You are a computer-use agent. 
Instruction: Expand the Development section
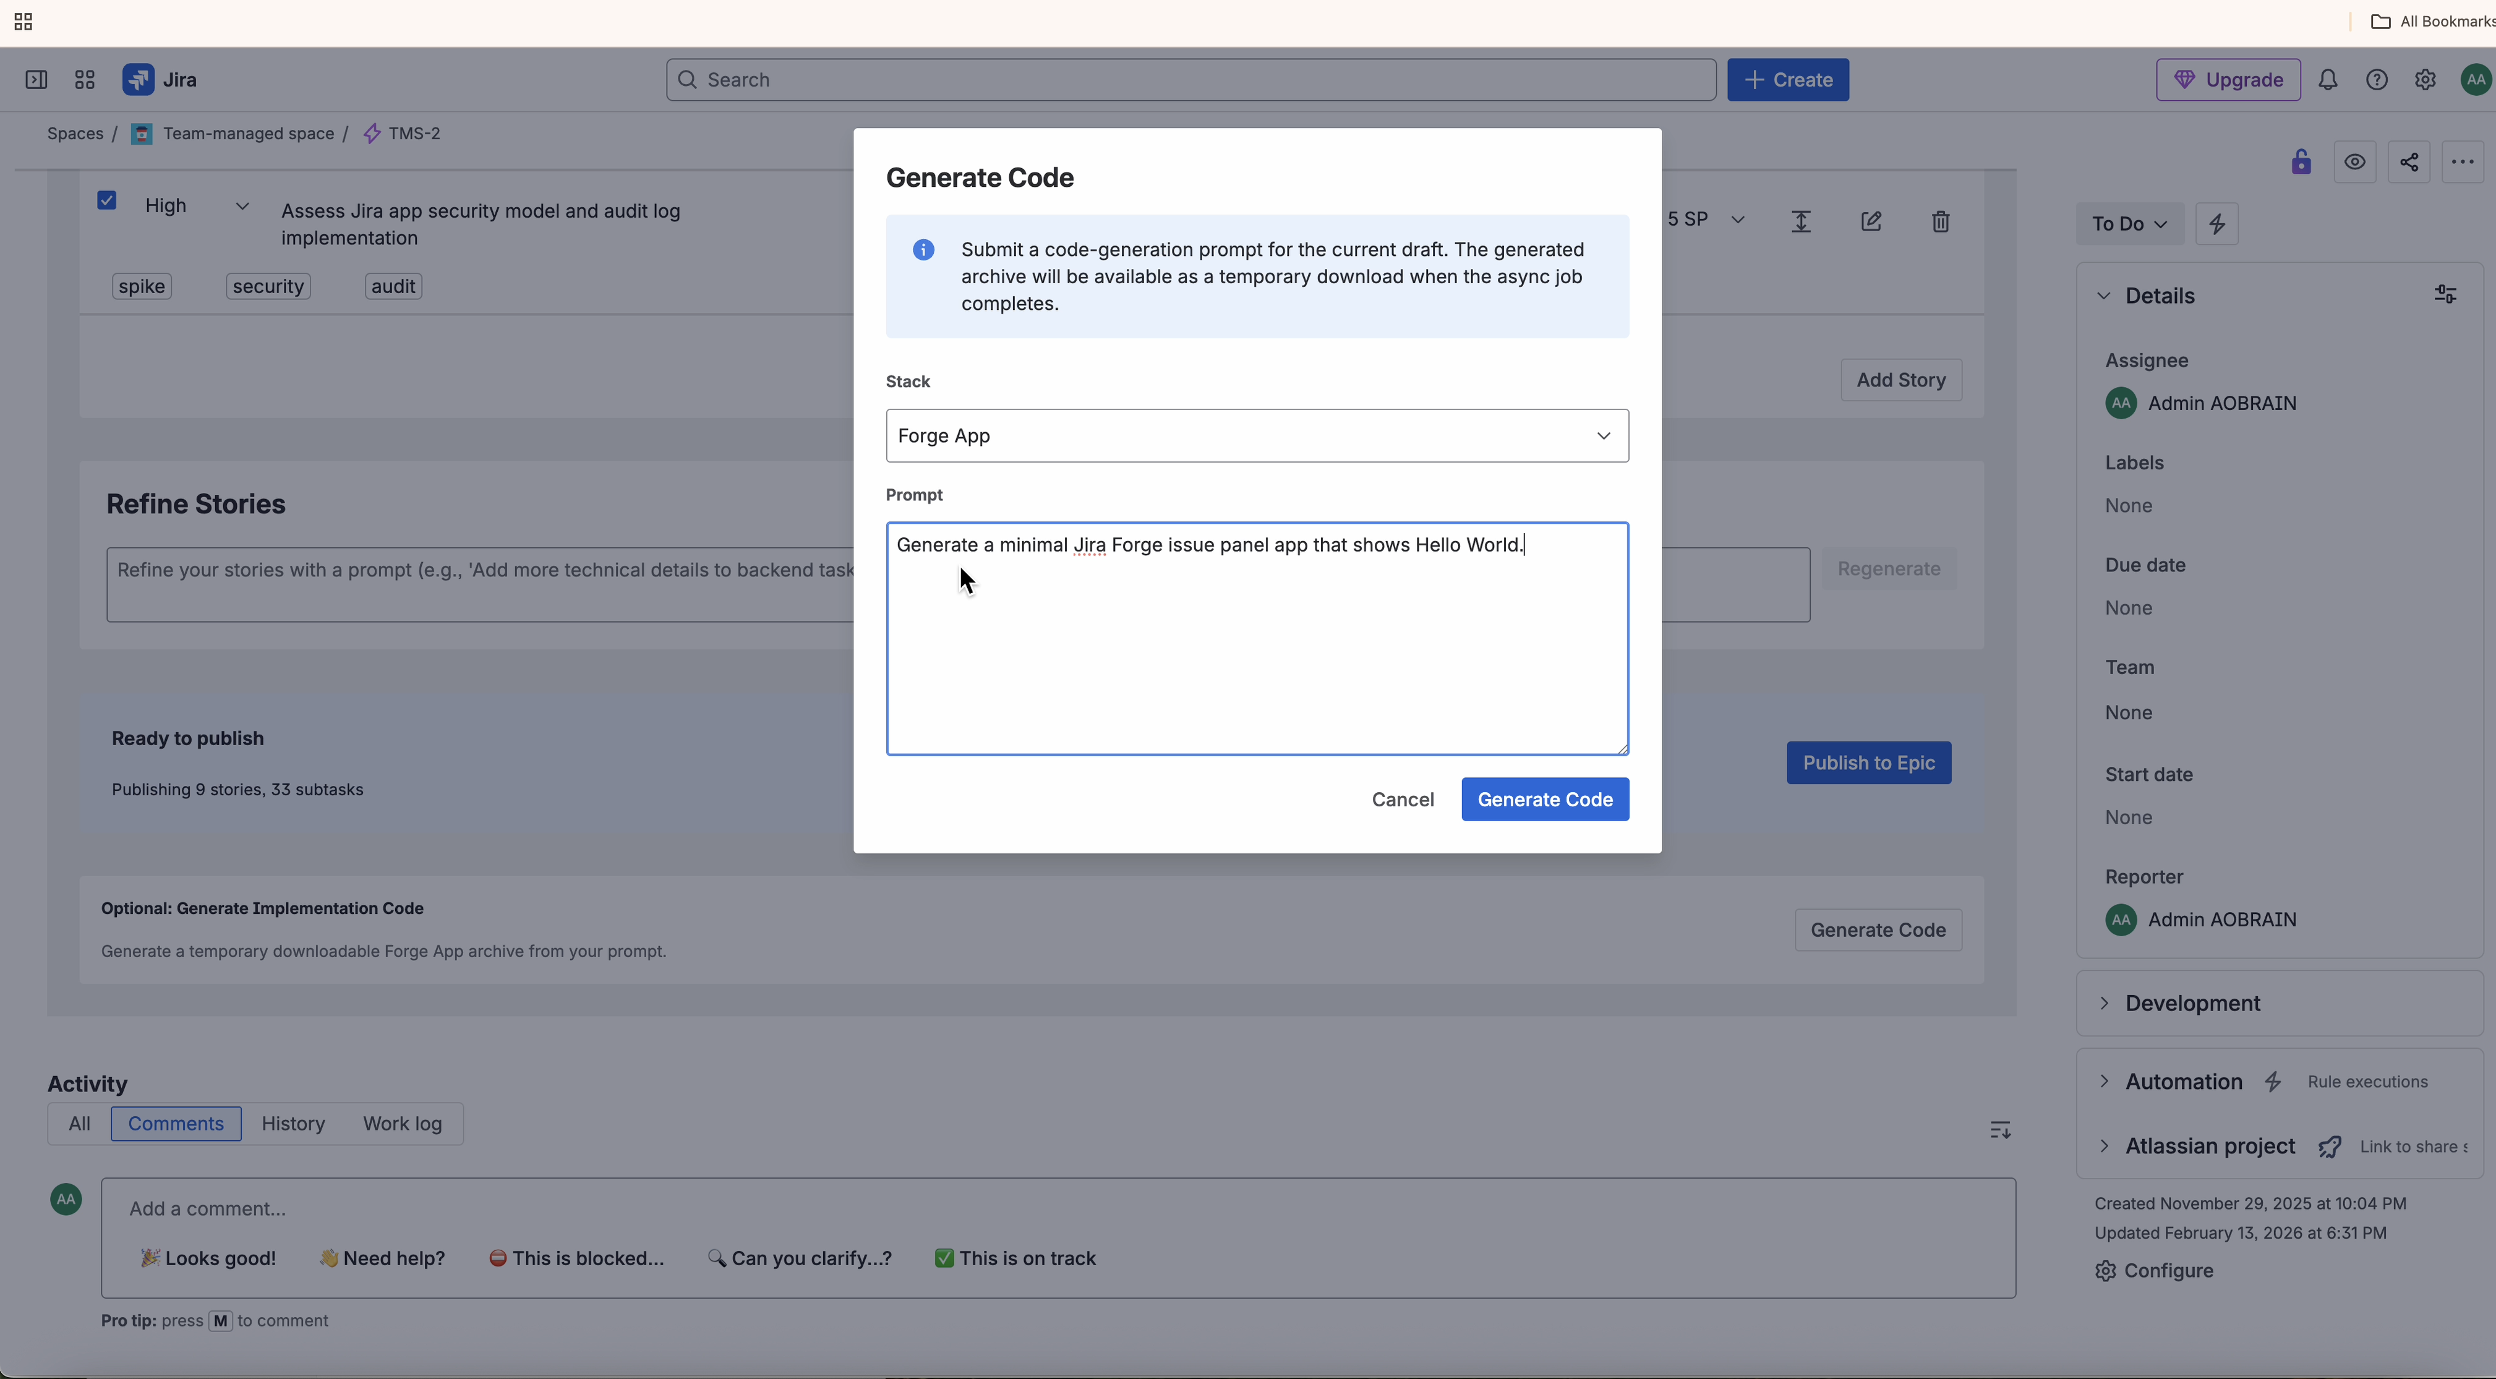tap(2192, 1003)
